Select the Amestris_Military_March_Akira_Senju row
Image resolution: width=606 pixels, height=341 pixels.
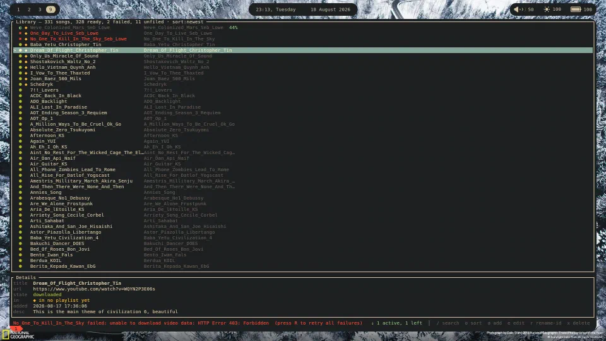pos(303,181)
